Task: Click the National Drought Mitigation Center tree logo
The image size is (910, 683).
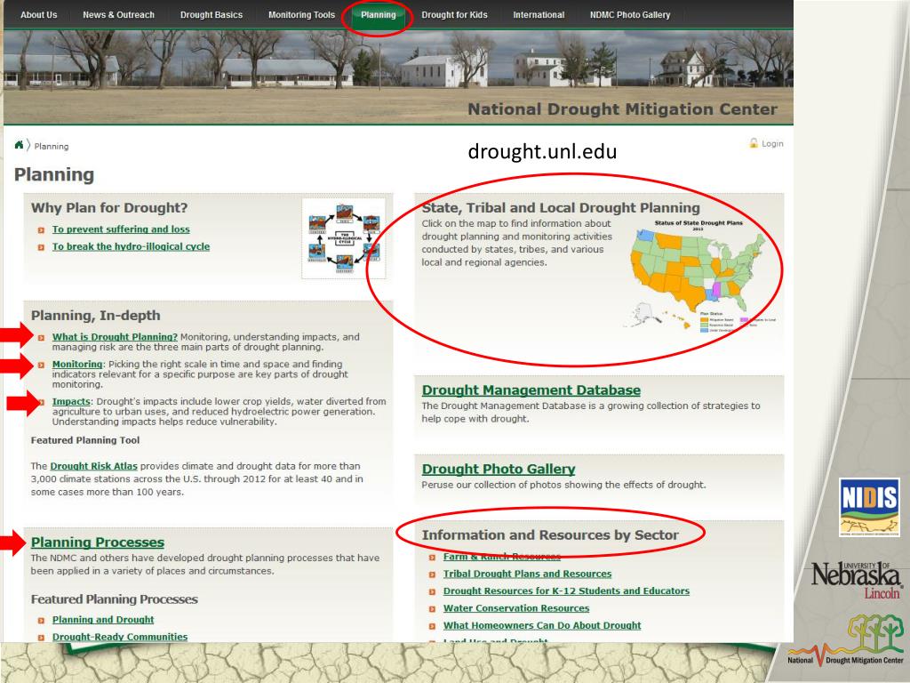Action: [x=846, y=640]
